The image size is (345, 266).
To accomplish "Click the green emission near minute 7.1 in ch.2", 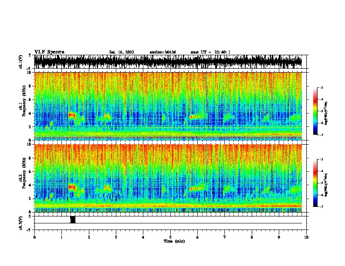I will point(228,188).
